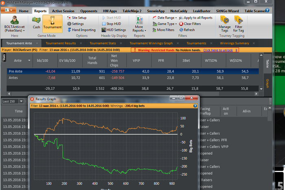Screen dimensions: 285x190
Task: Open Site Setup options
Action: click(77, 18)
